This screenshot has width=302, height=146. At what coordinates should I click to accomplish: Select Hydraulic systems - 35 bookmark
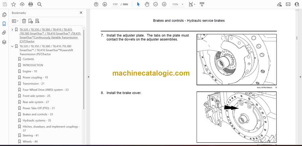37,120
